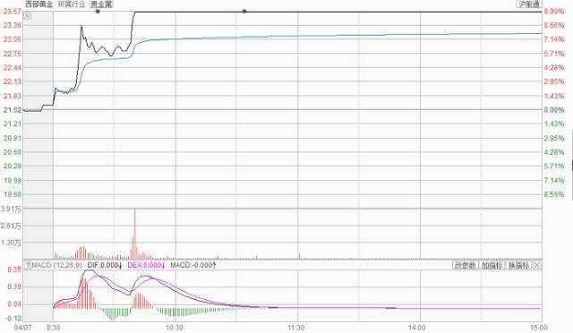Screen dimensions: 573x333
Task: Click the DIF value label
Action: 104,265
